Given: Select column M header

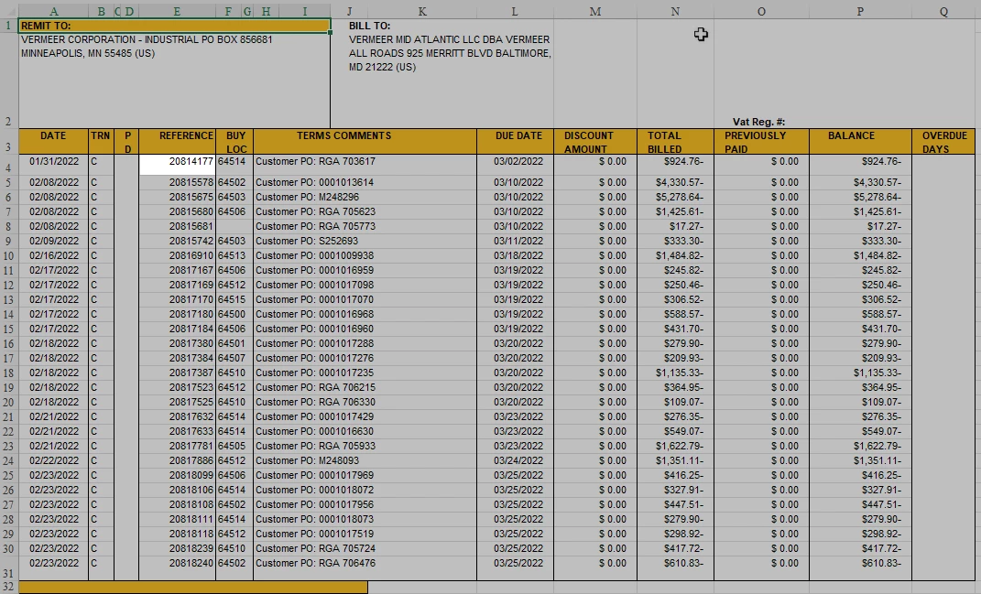Looking at the screenshot, I should click(x=595, y=11).
